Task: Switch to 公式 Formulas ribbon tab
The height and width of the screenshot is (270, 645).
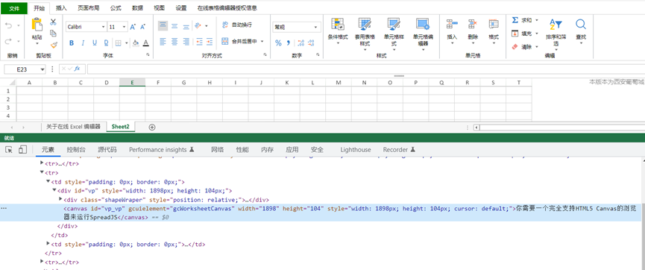Action: 116,7
